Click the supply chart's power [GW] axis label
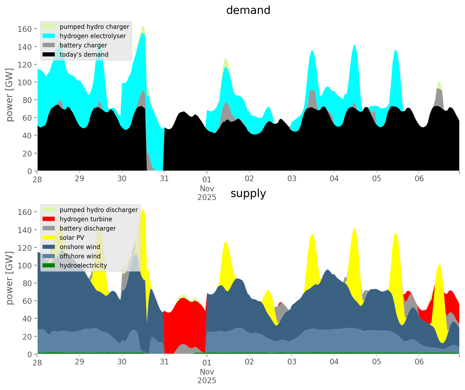Image resolution: width=465 pixels, height=390 pixels. point(10,278)
